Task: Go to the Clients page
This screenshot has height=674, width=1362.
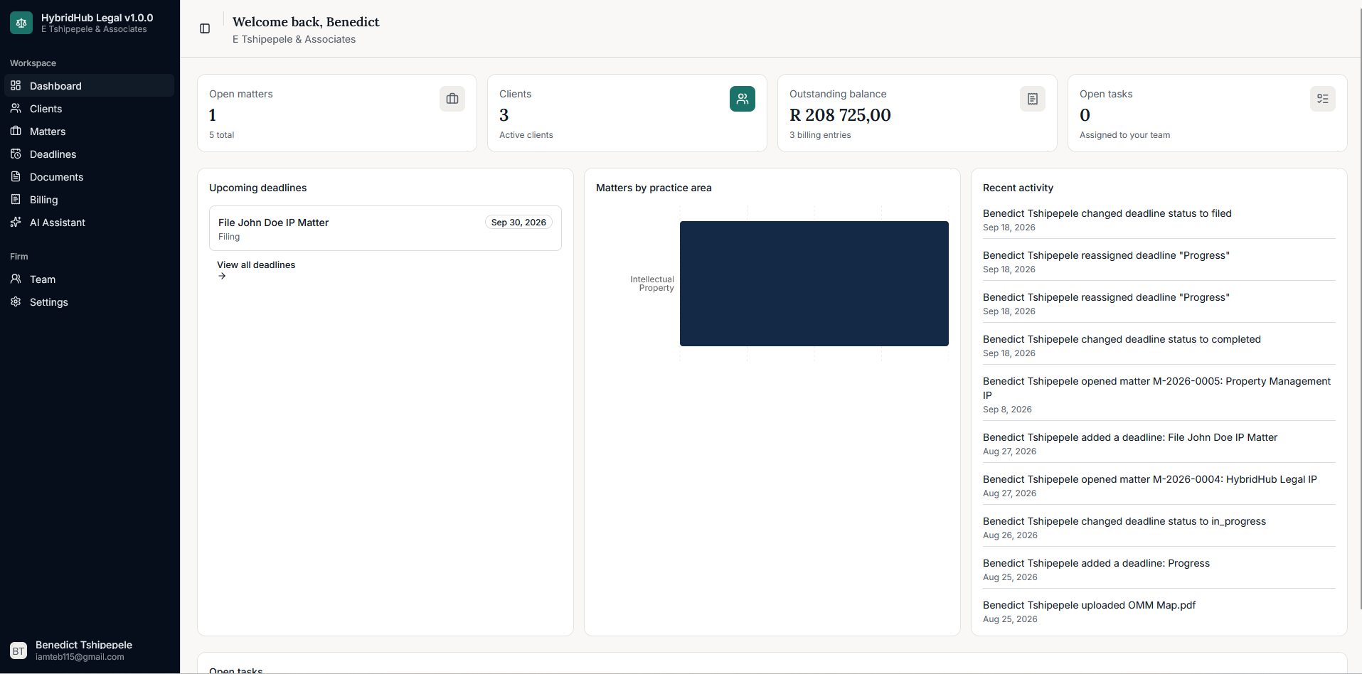Action: pos(90,108)
